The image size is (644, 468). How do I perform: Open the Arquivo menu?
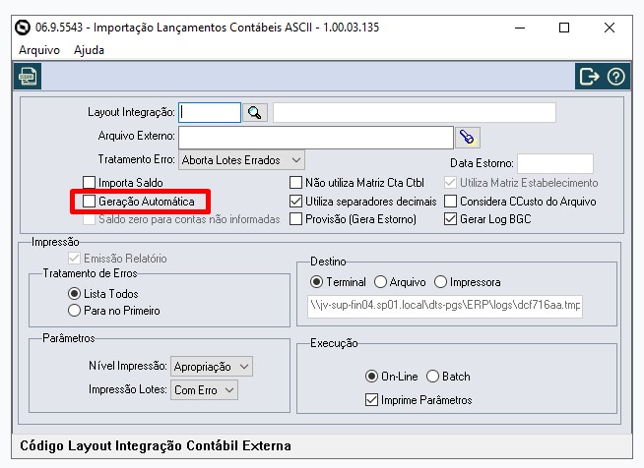pos(39,50)
